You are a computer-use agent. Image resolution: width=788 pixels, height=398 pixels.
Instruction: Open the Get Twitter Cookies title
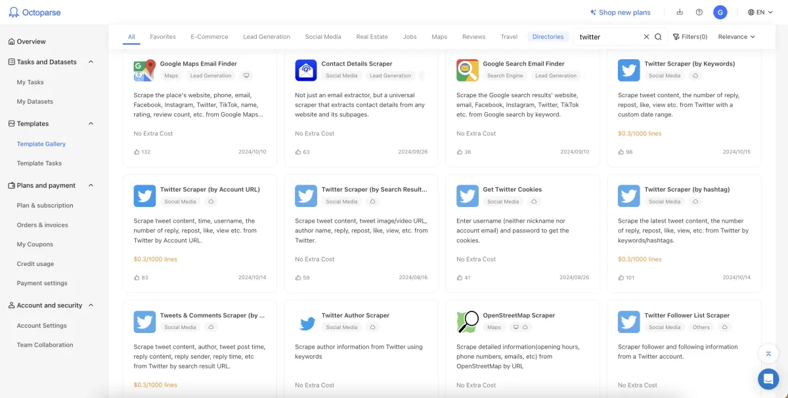click(x=512, y=190)
